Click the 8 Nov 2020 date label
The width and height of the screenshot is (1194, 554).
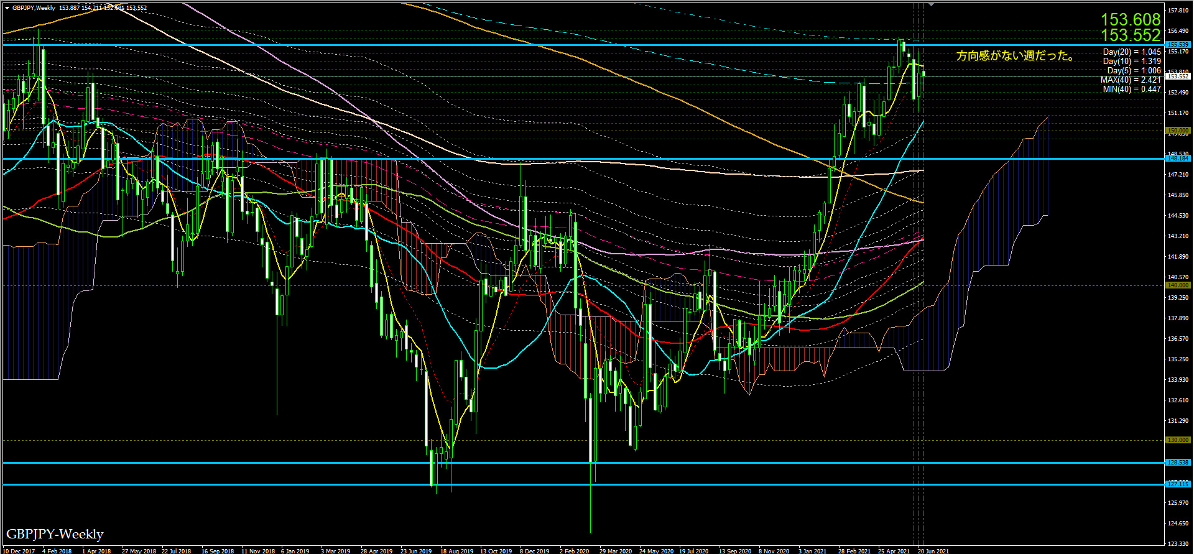(774, 551)
